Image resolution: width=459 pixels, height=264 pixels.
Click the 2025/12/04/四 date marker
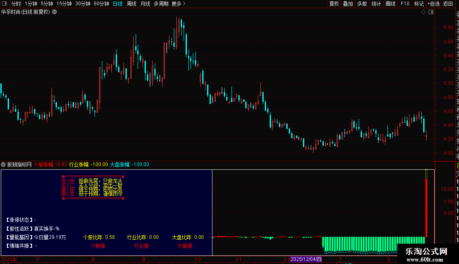tap(306, 259)
